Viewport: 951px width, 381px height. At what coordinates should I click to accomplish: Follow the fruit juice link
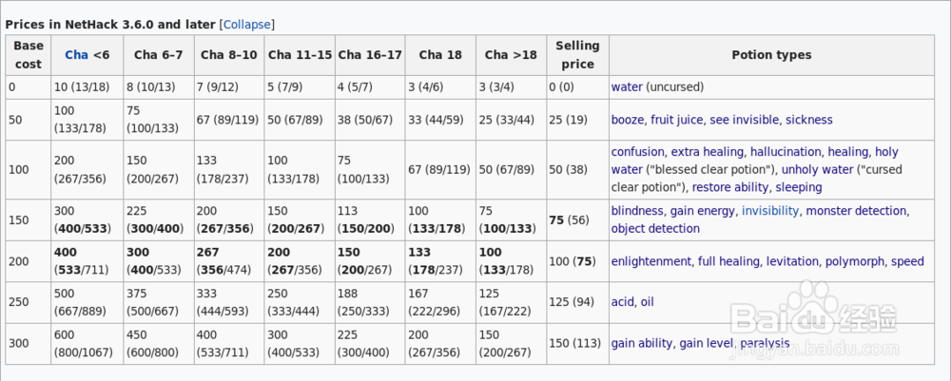(x=676, y=120)
